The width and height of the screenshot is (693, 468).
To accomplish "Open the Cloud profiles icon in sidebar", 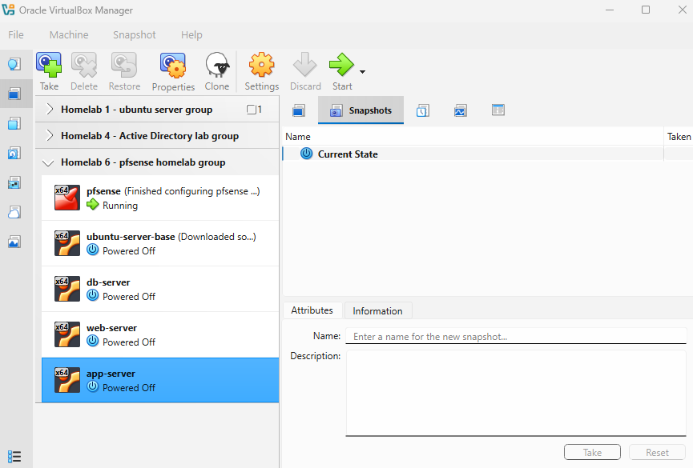I will [14, 212].
